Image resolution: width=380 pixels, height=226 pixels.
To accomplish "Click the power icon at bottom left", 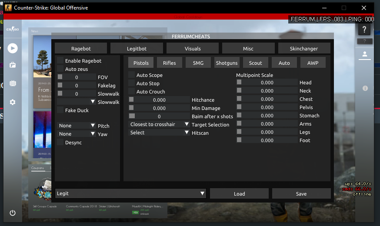I will pos(13,213).
